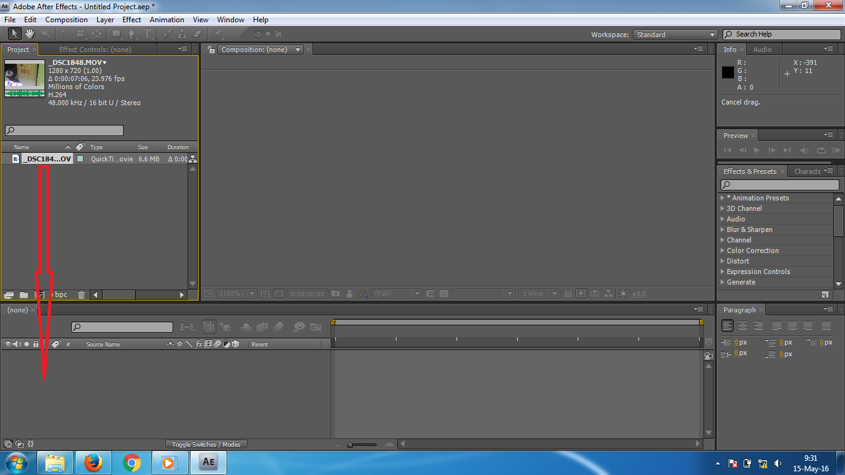Viewport: 845px width, 475px height.
Task: Open the Workspace dropdown
Action: pos(674,35)
